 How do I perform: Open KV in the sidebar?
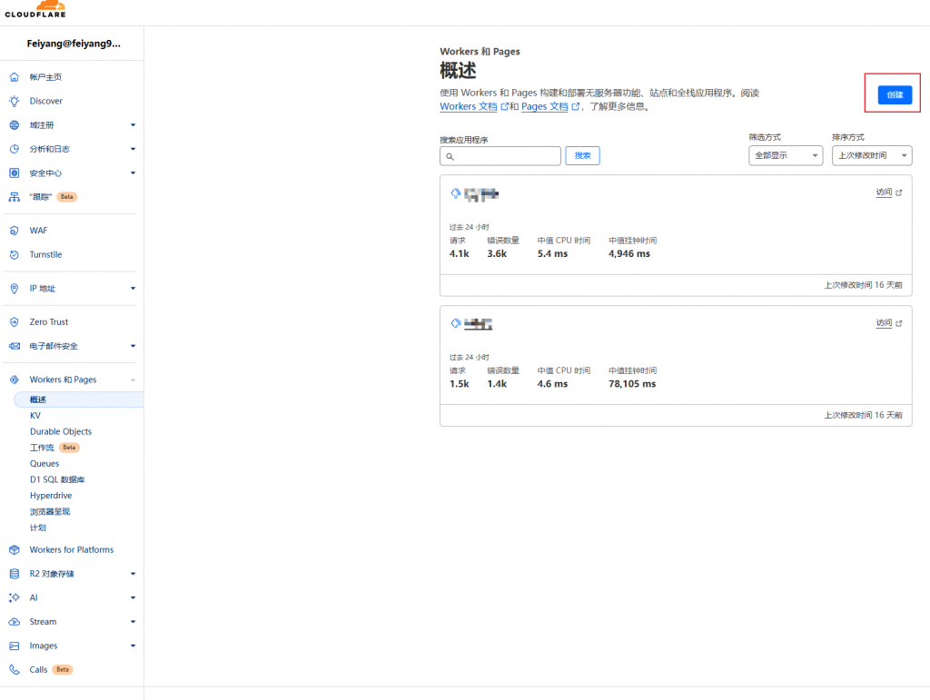coord(35,416)
